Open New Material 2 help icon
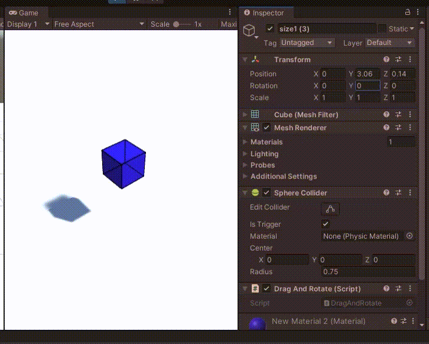The width and height of the screenshot is (429, 344). pyautogui.click(x=394, y=321)
